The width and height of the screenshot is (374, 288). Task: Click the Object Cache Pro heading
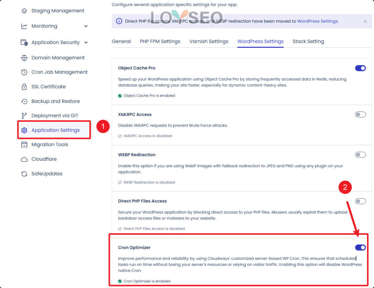pos(137,68)
